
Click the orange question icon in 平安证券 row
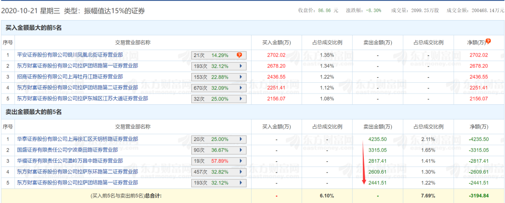click(x=239, y=55)
